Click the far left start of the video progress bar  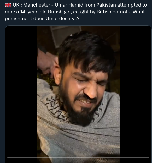8,157
